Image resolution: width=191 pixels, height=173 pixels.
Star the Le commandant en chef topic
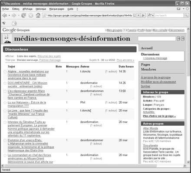[x=5, y=155]
